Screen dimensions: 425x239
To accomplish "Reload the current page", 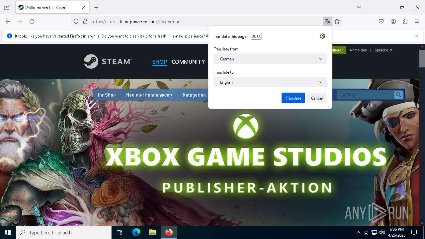I will pos(32,22).
